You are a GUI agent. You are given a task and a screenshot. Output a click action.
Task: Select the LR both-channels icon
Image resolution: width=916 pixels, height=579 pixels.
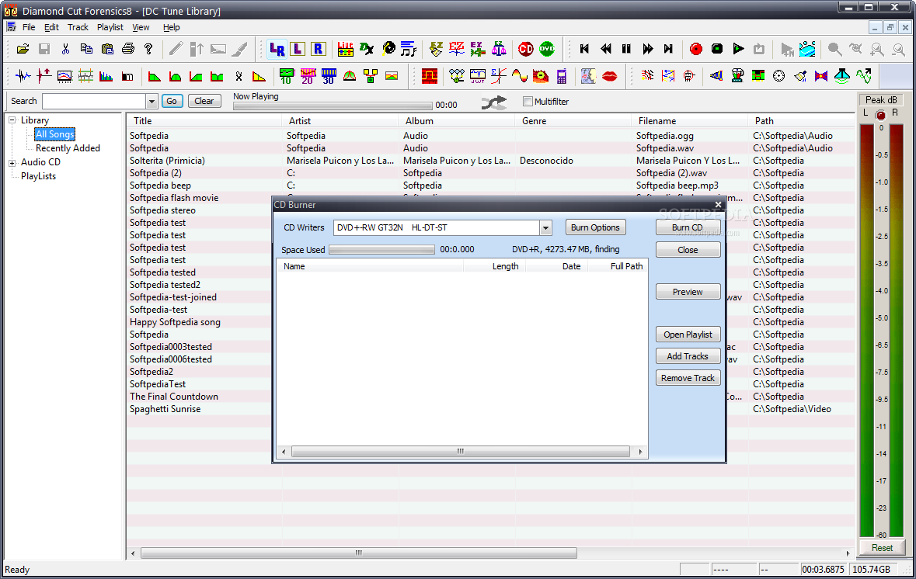277,49
